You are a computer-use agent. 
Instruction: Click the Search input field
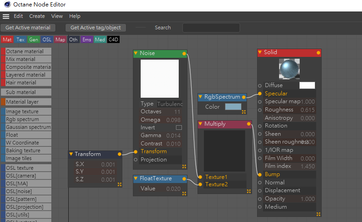coord(211,28)
